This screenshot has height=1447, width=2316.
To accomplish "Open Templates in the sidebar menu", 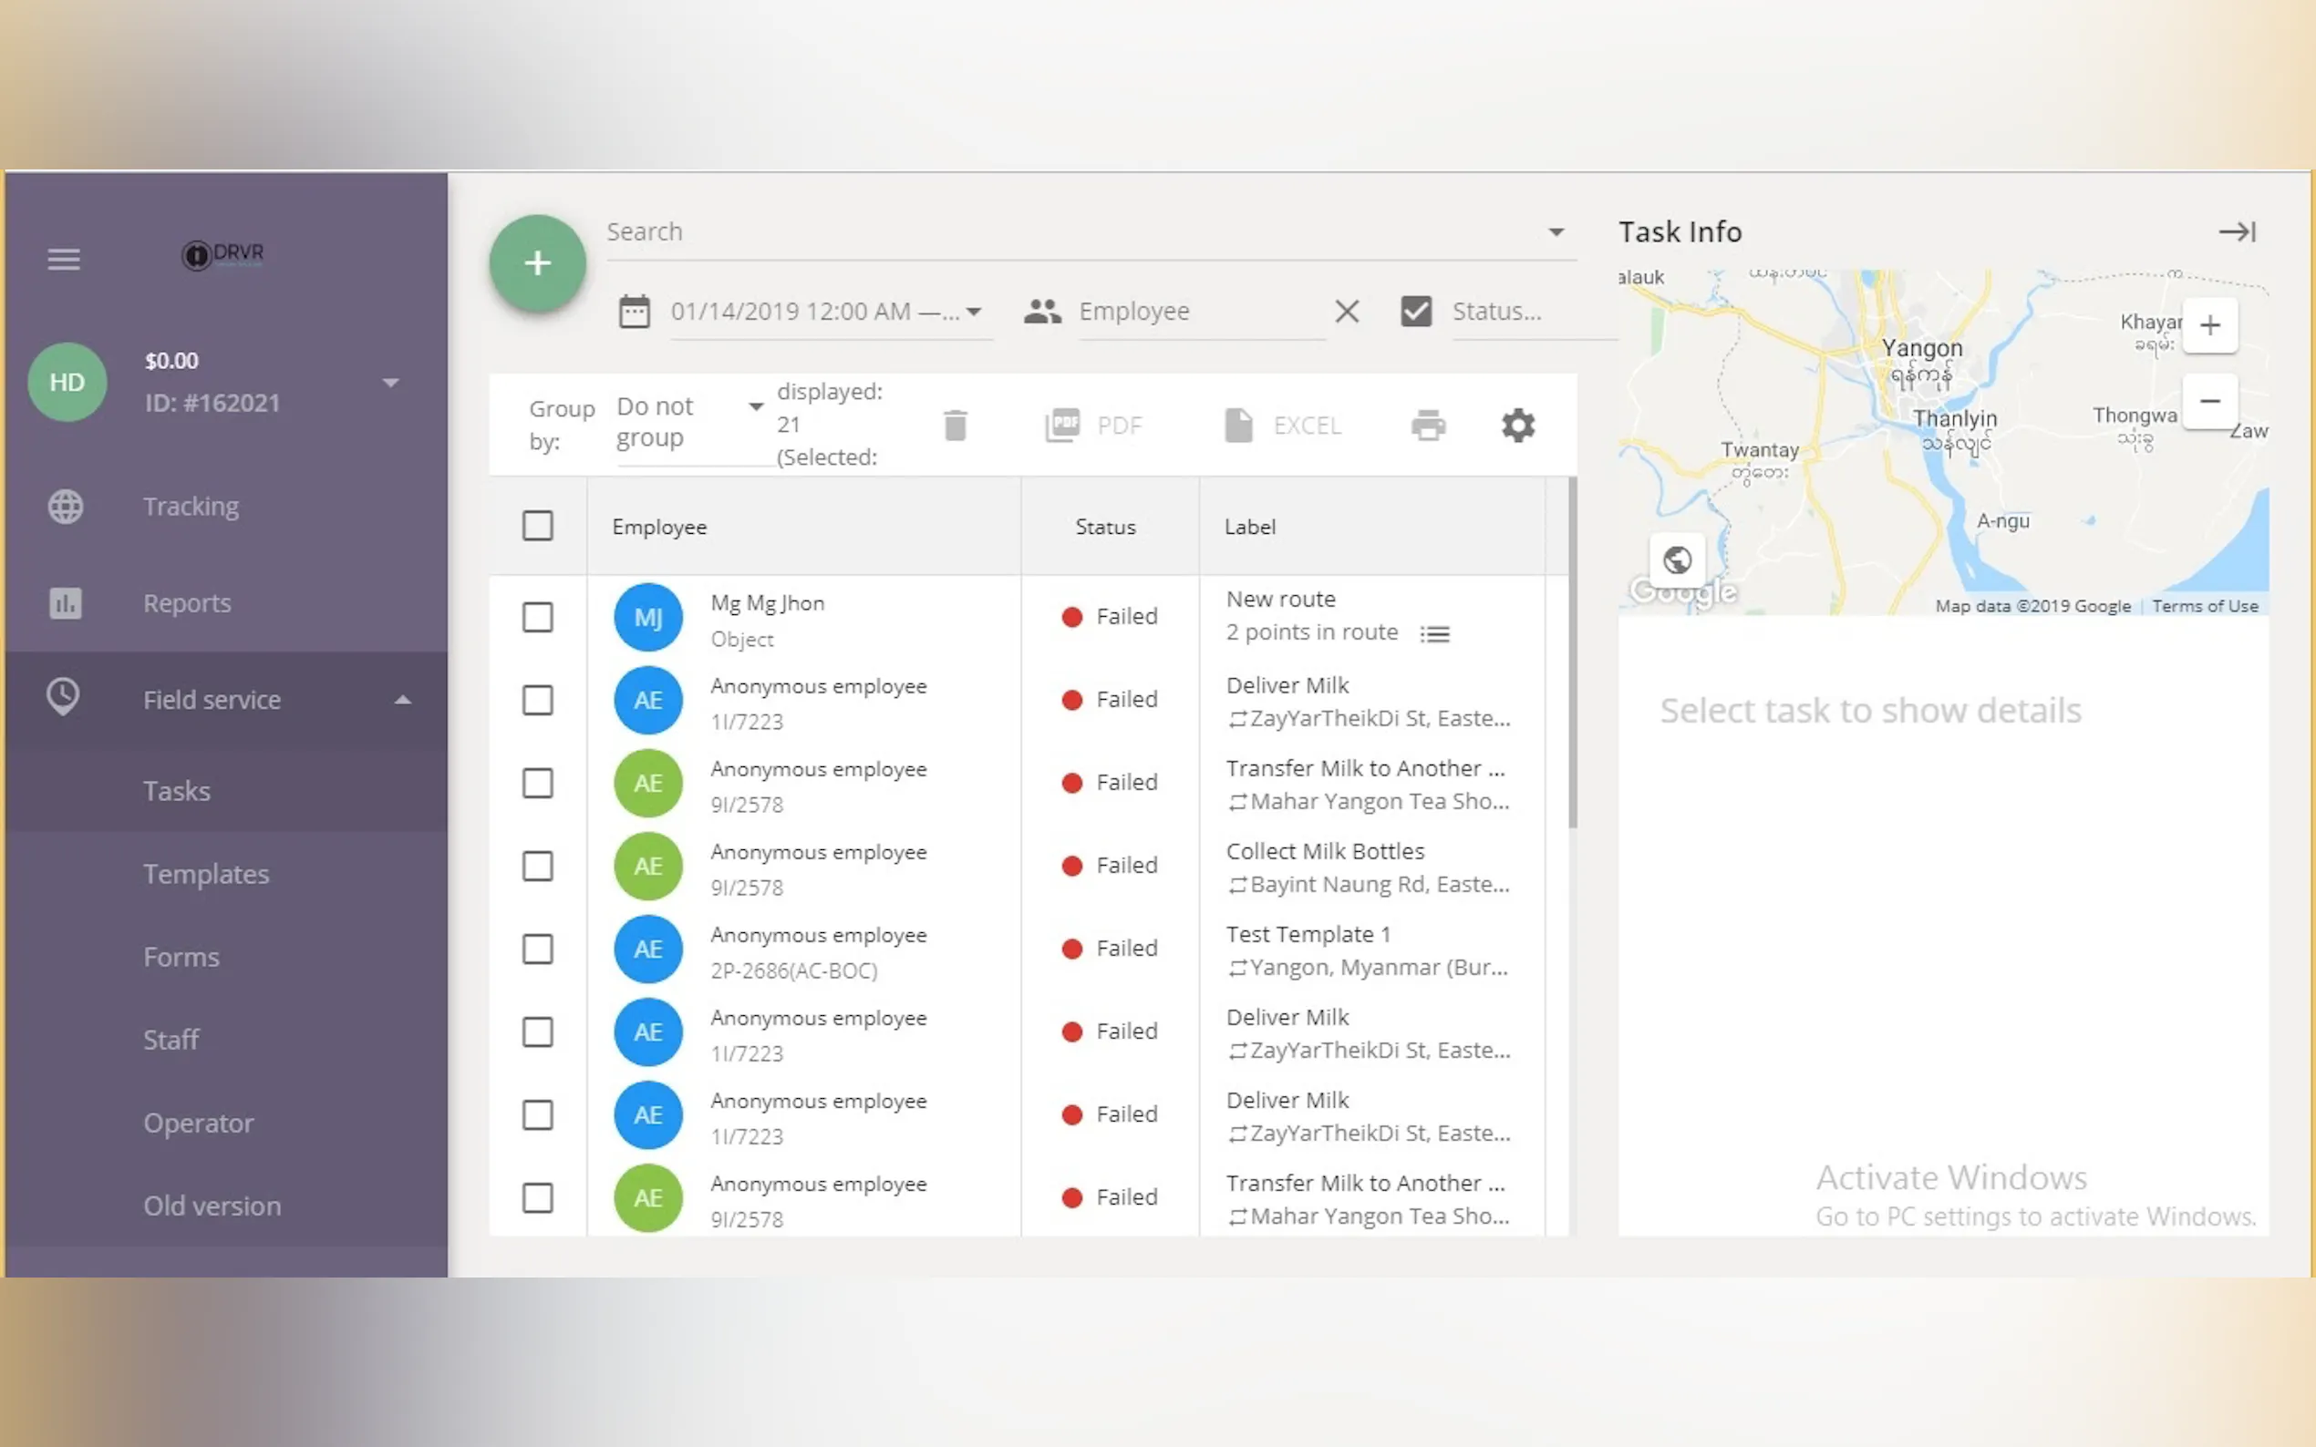I will click(x=206, y=874).
